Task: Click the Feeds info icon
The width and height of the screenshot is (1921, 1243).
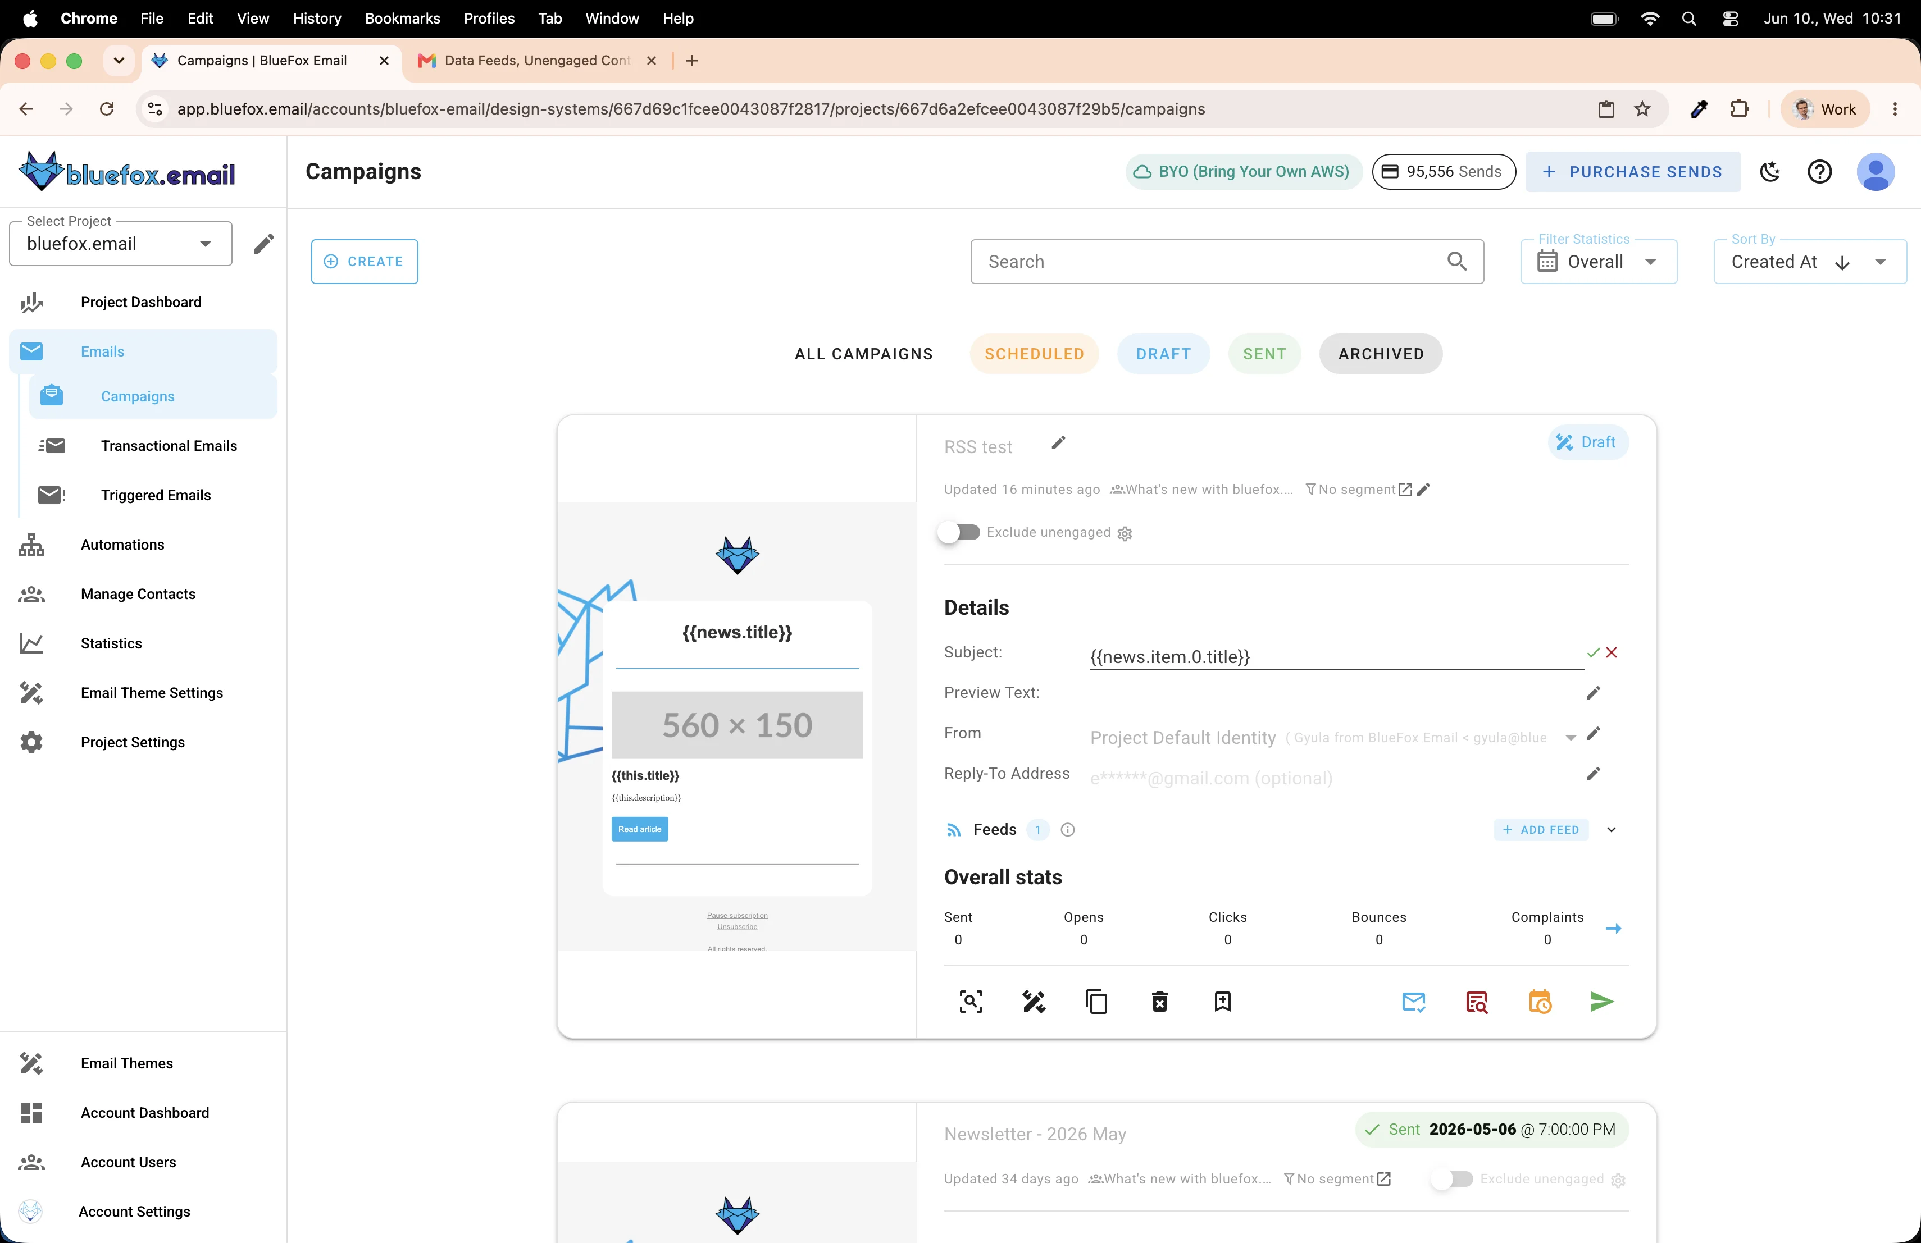Action: tap(1067, 830)
